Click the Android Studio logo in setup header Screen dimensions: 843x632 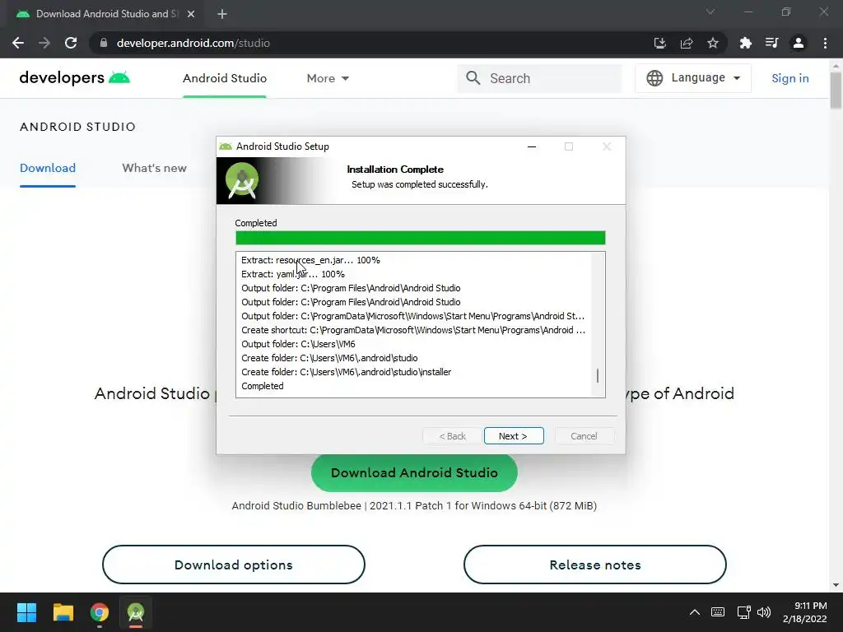coord(242,180)
